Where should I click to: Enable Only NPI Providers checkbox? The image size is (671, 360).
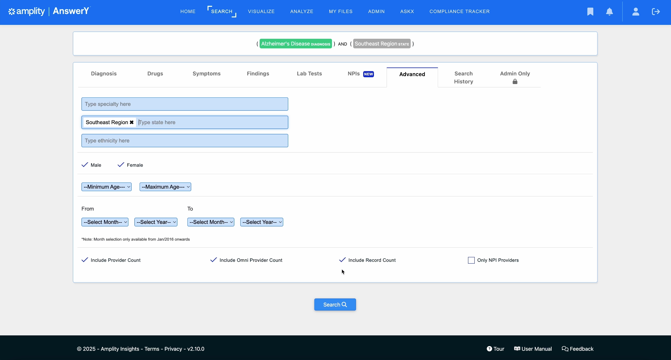click(x=471, y=260)
